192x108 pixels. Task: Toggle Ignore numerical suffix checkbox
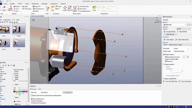[x=166, y=59]
